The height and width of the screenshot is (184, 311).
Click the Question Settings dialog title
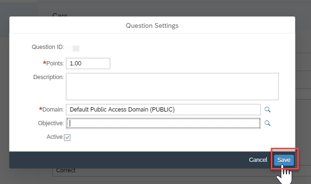click(152, 25)
